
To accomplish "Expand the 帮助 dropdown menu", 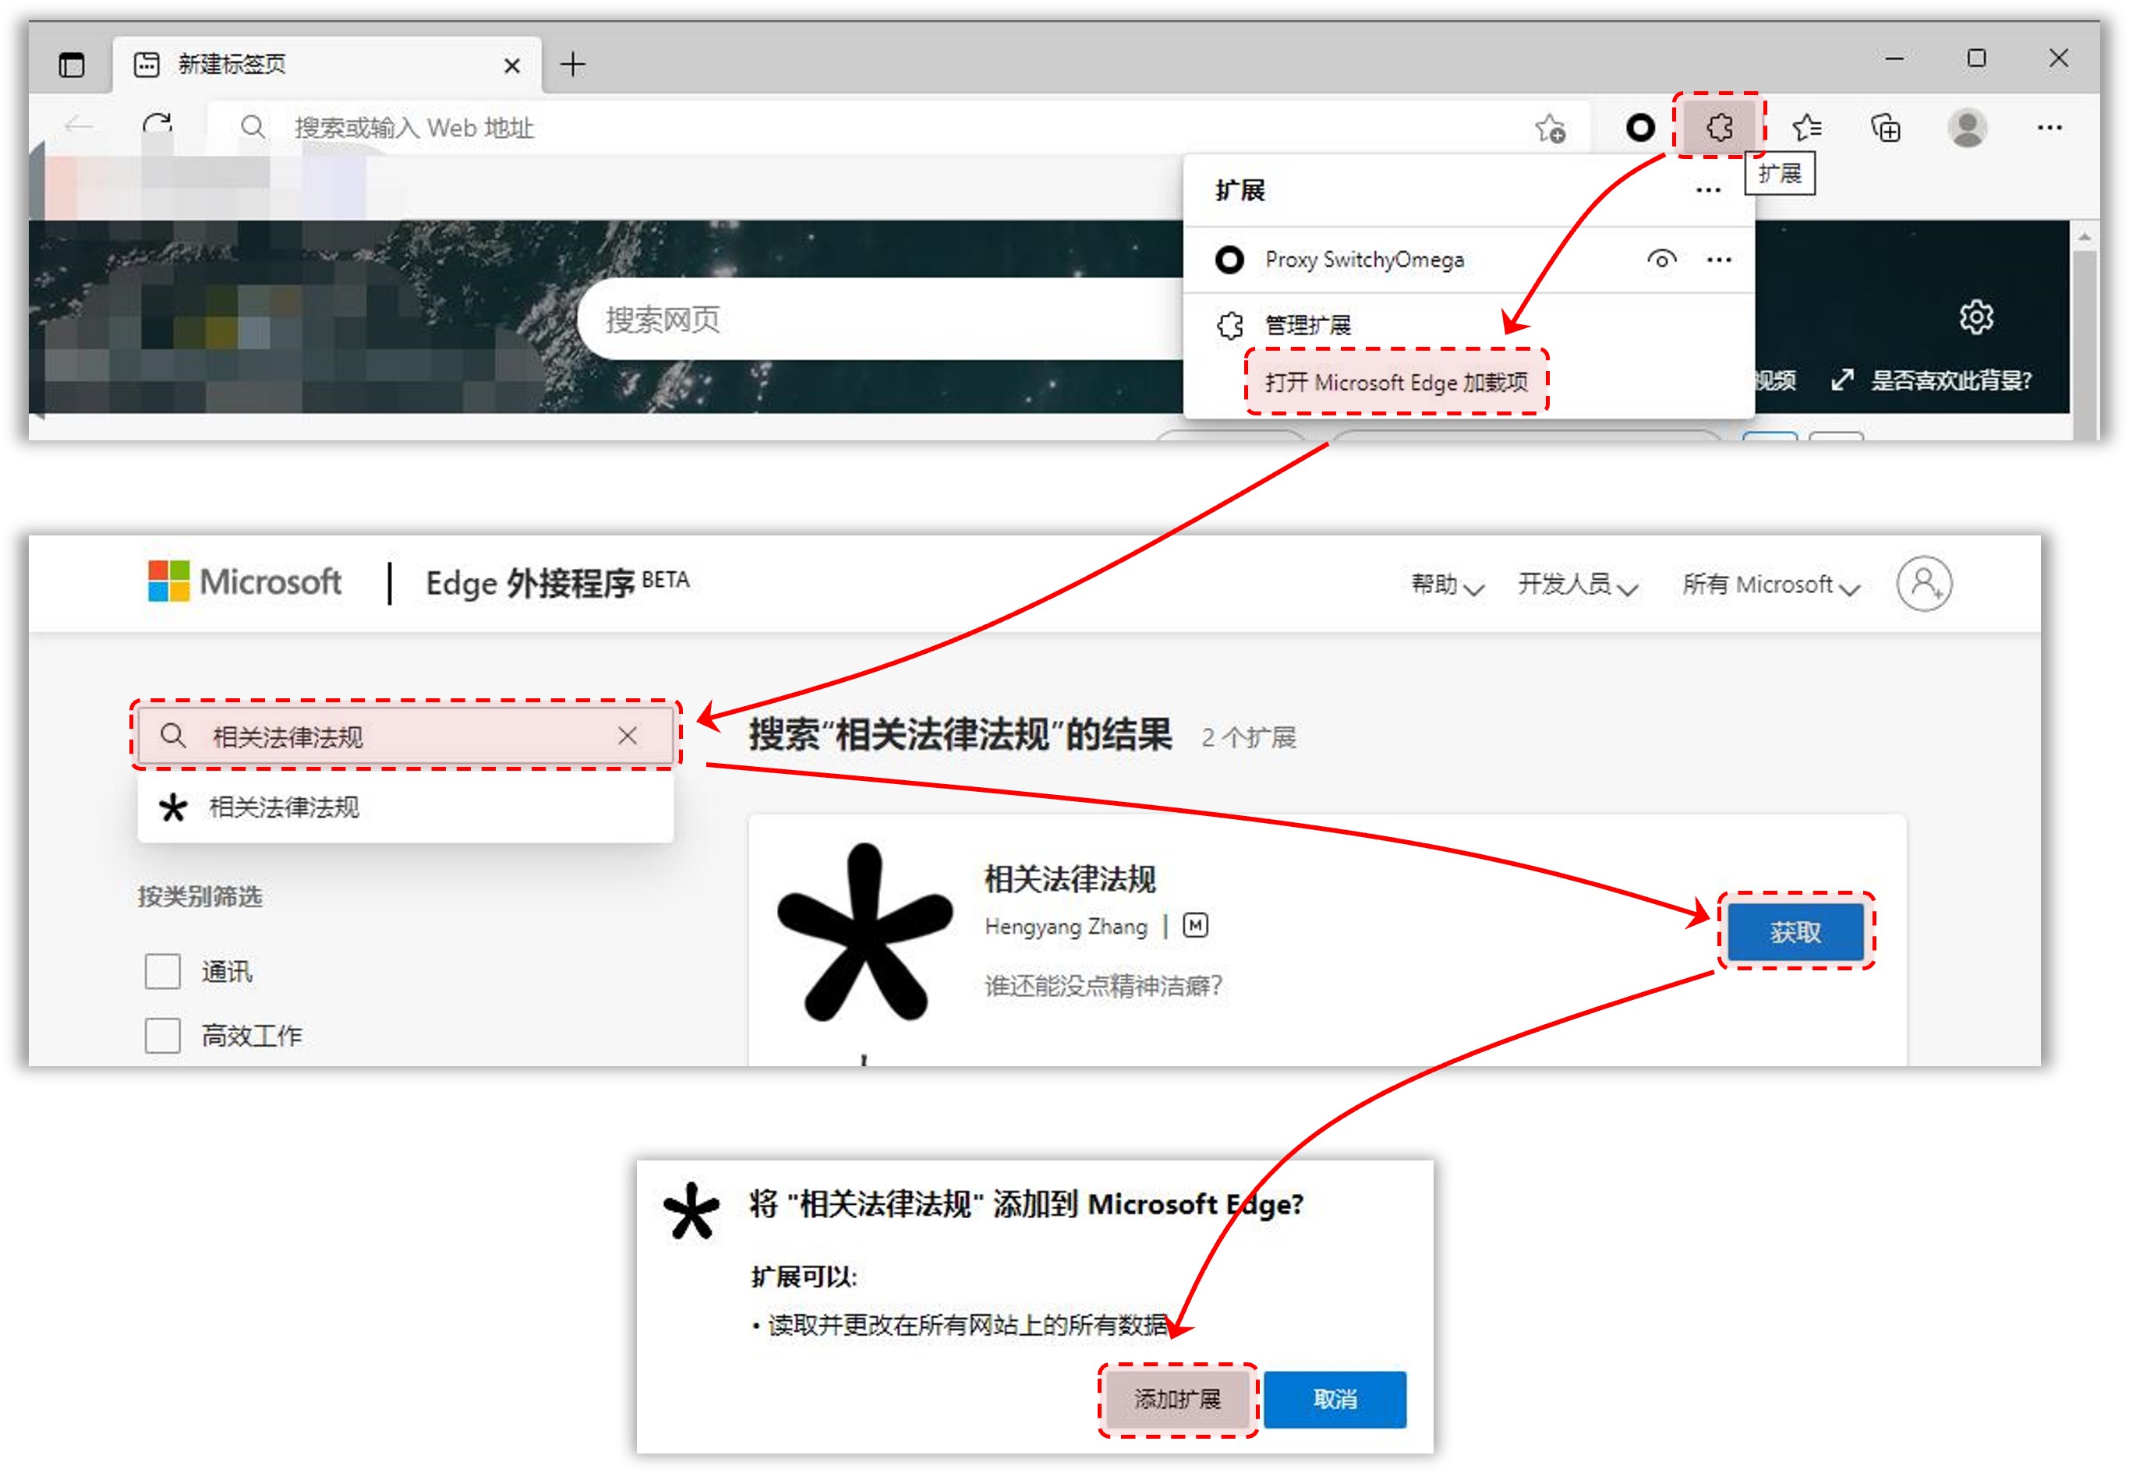I will click(1447, 585).
